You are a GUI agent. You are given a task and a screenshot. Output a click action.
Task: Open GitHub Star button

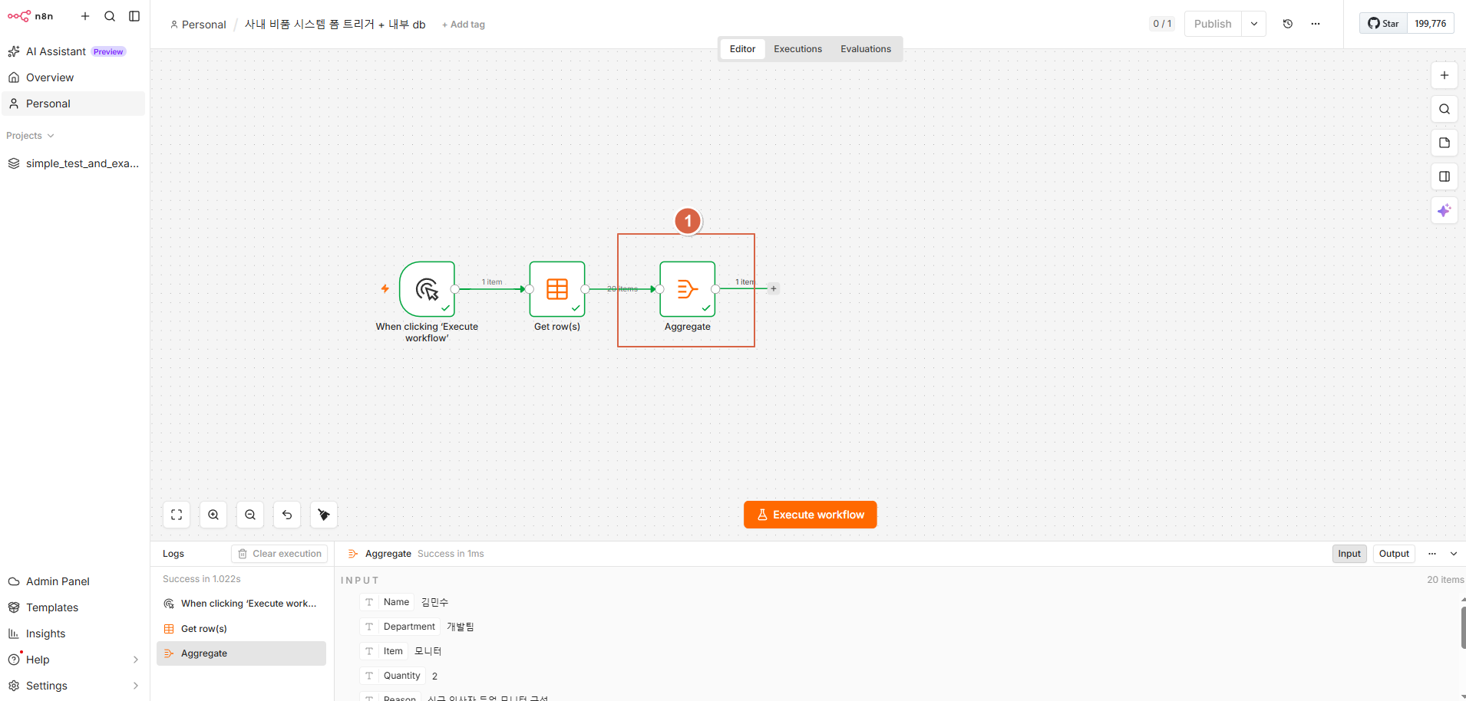coord(1384,24)
